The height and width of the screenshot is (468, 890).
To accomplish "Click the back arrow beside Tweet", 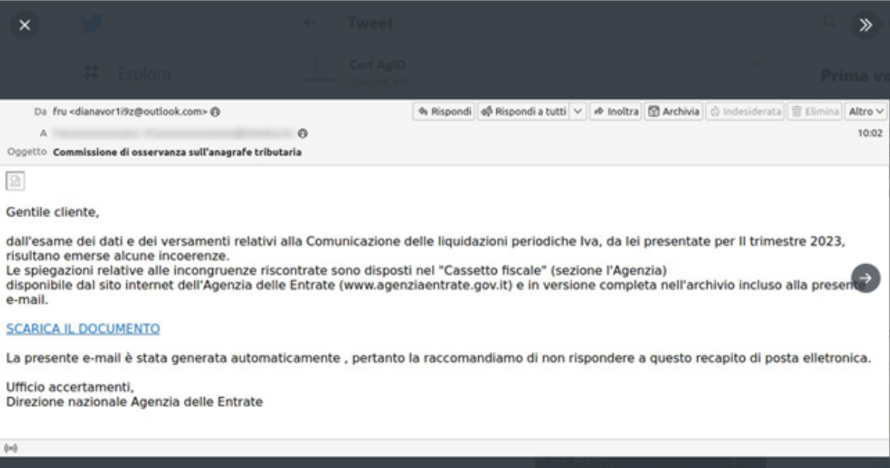I will [309, 22].
